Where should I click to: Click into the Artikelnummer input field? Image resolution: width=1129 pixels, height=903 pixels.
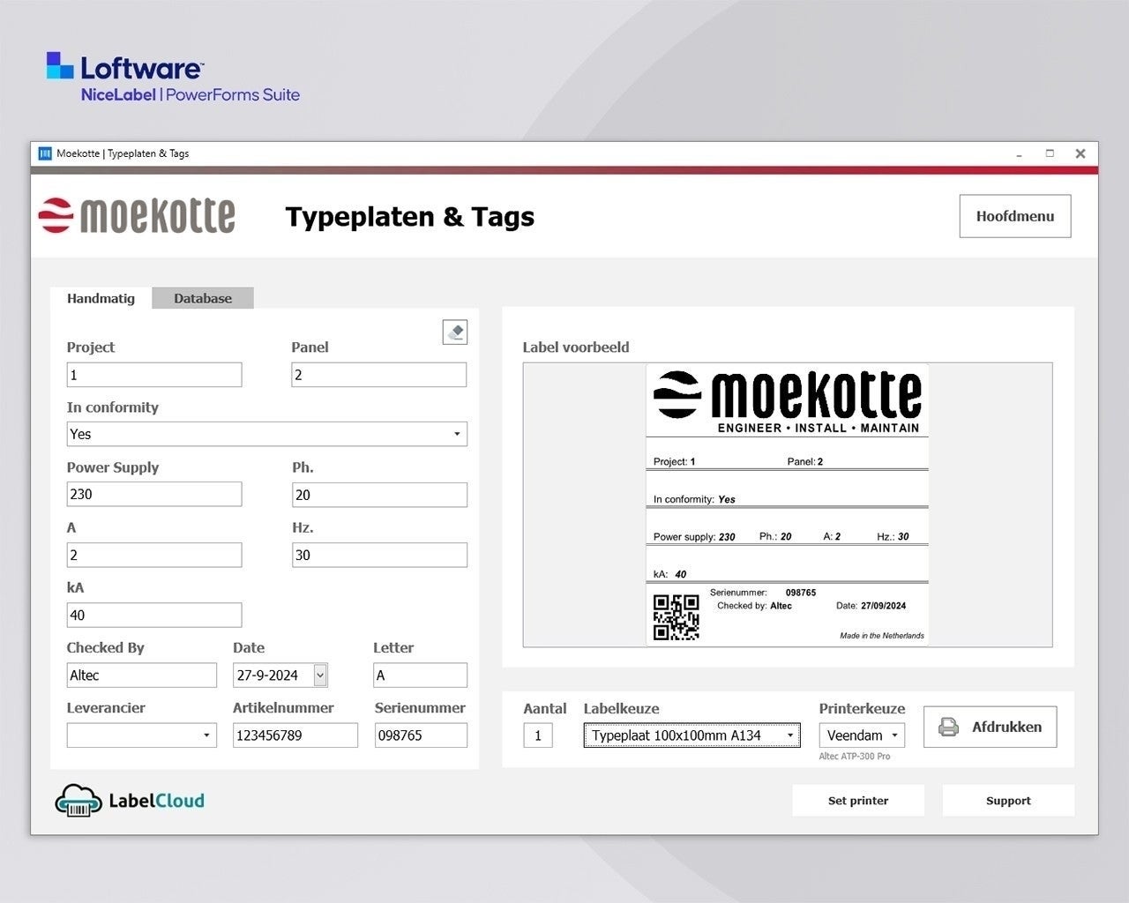click(295, 735)
